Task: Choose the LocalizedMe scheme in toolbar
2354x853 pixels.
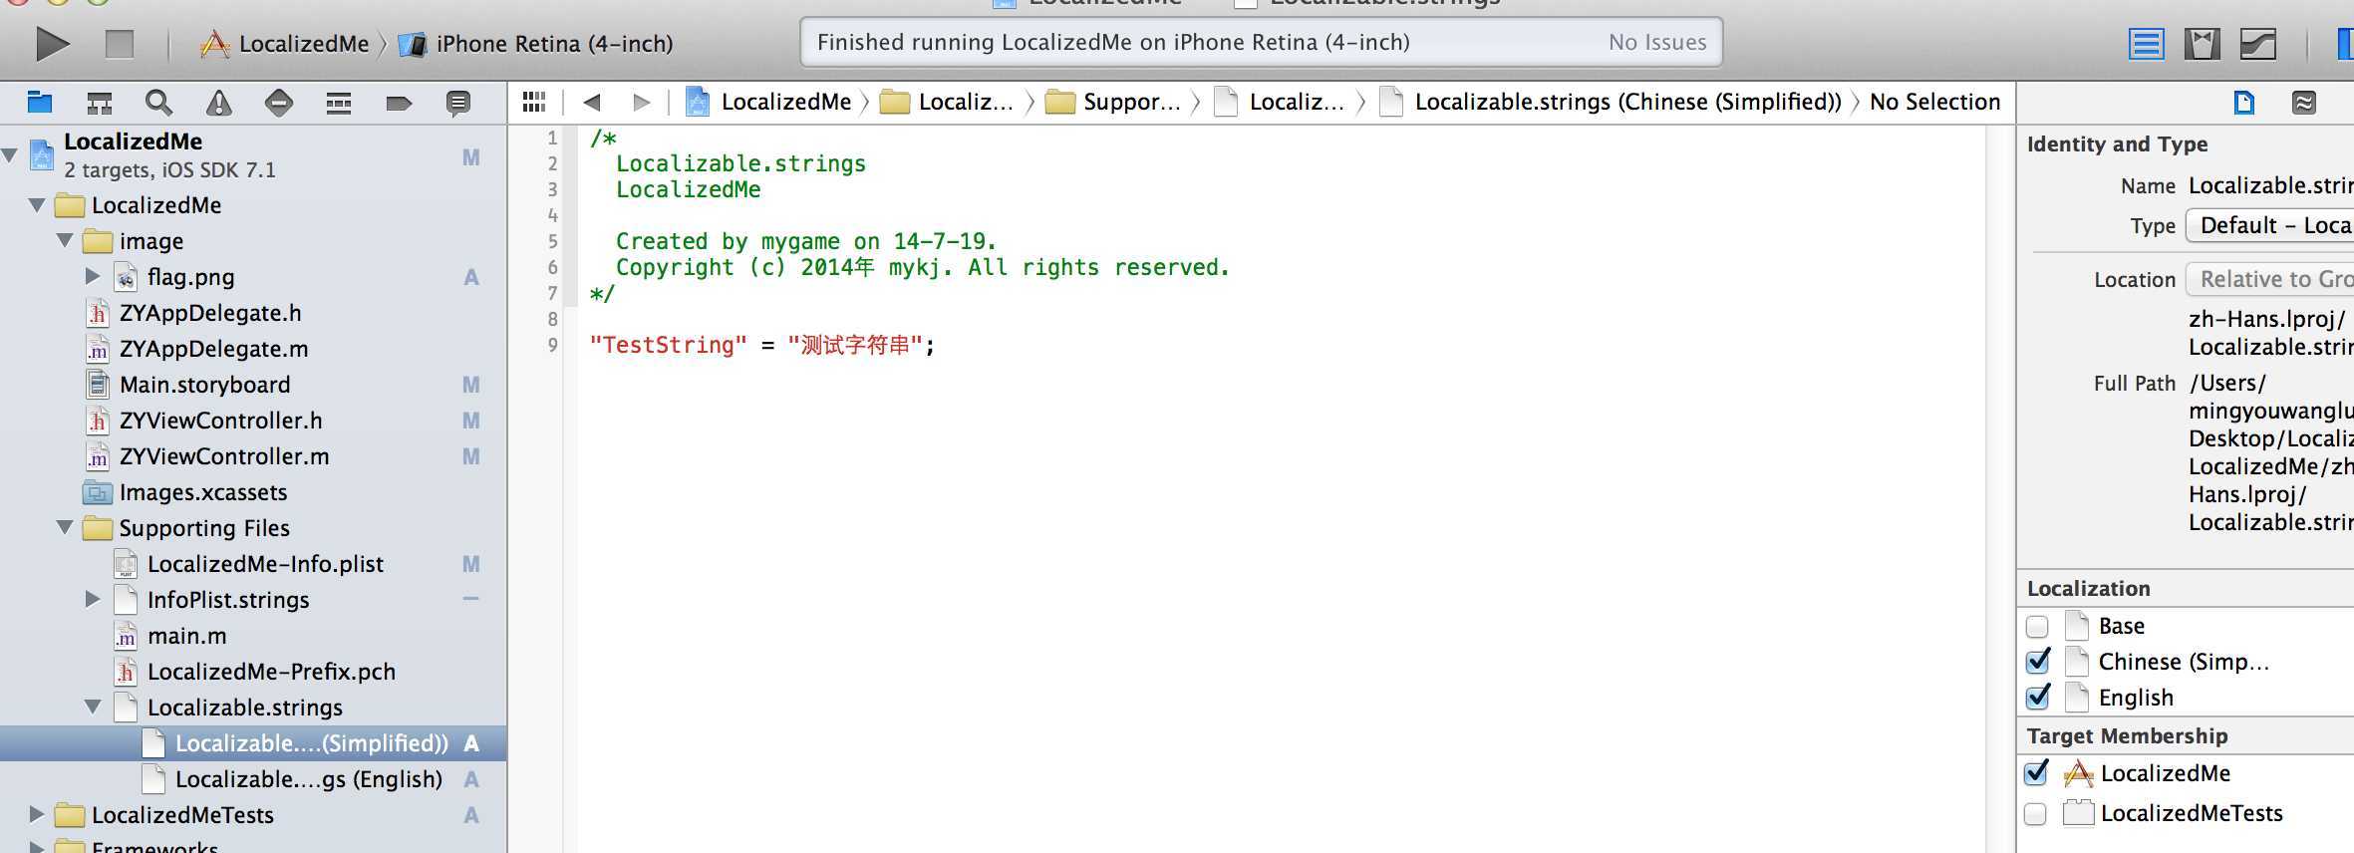Action: click(x=285, y=44)
